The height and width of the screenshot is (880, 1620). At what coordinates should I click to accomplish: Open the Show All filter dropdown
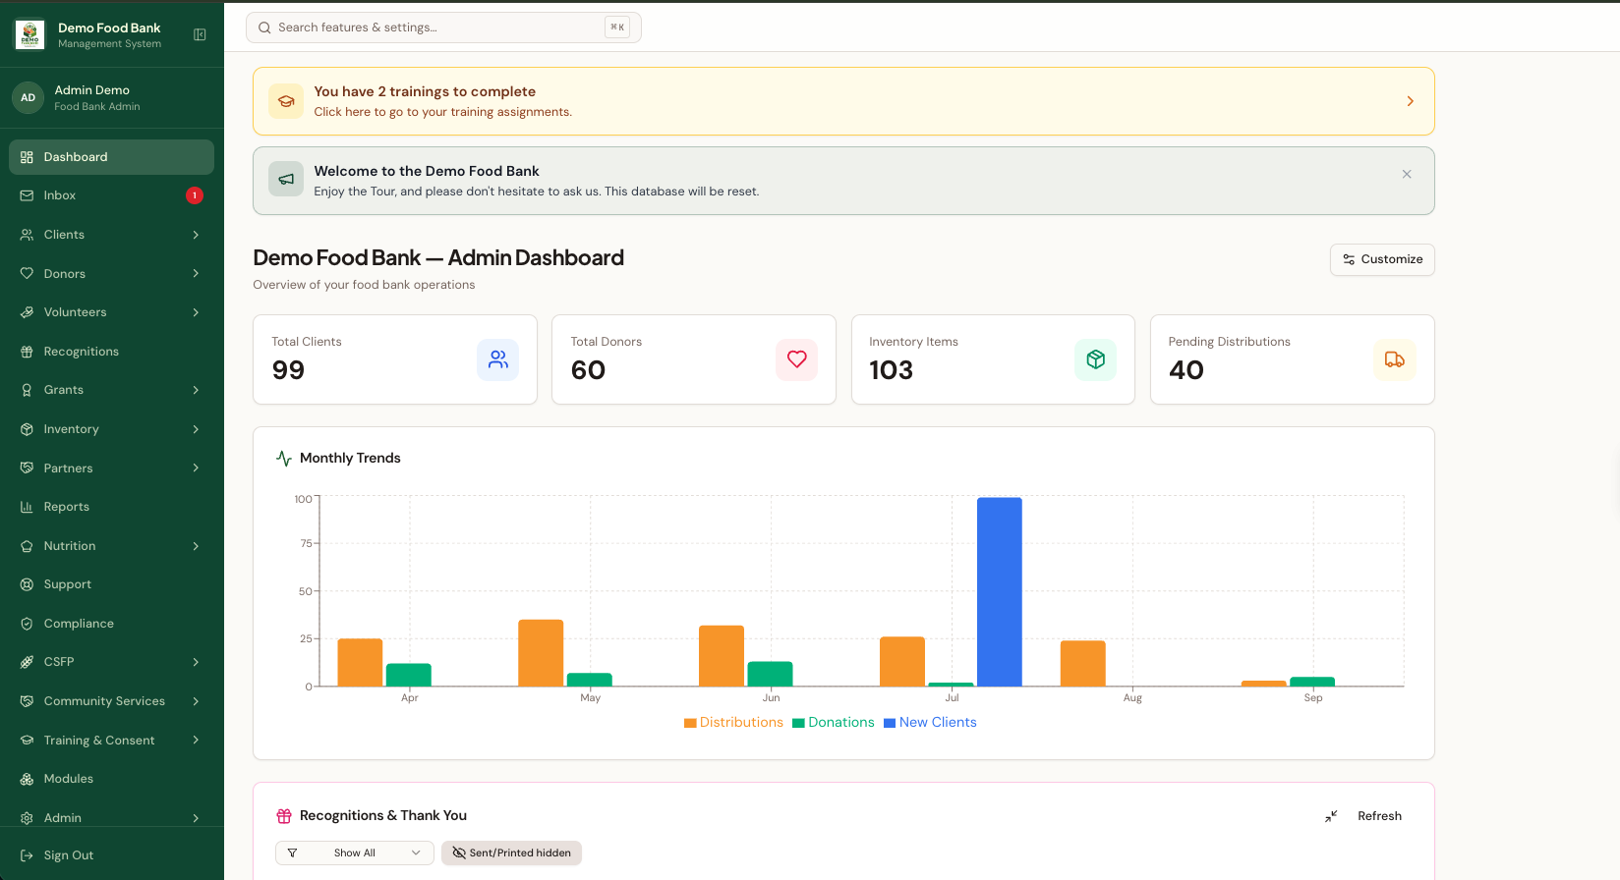pos(355,852)
